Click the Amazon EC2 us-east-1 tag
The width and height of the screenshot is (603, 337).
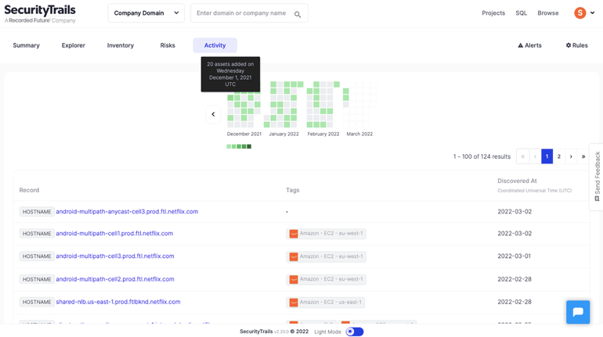click(x=325, y=302)
